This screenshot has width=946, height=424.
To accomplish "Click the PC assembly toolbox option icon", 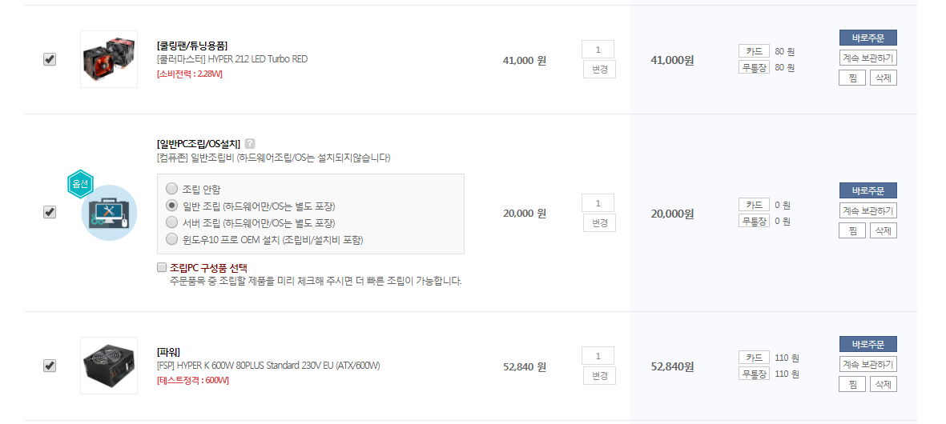I will pos(109,214).
